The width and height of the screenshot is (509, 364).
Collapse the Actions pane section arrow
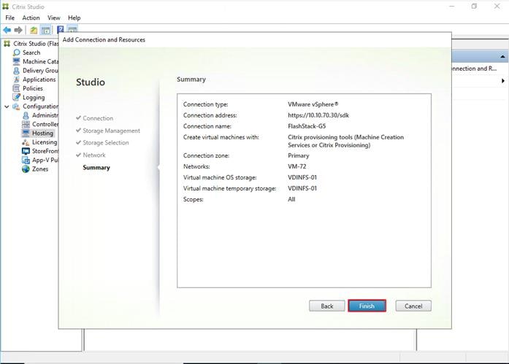tap(502, 57)
